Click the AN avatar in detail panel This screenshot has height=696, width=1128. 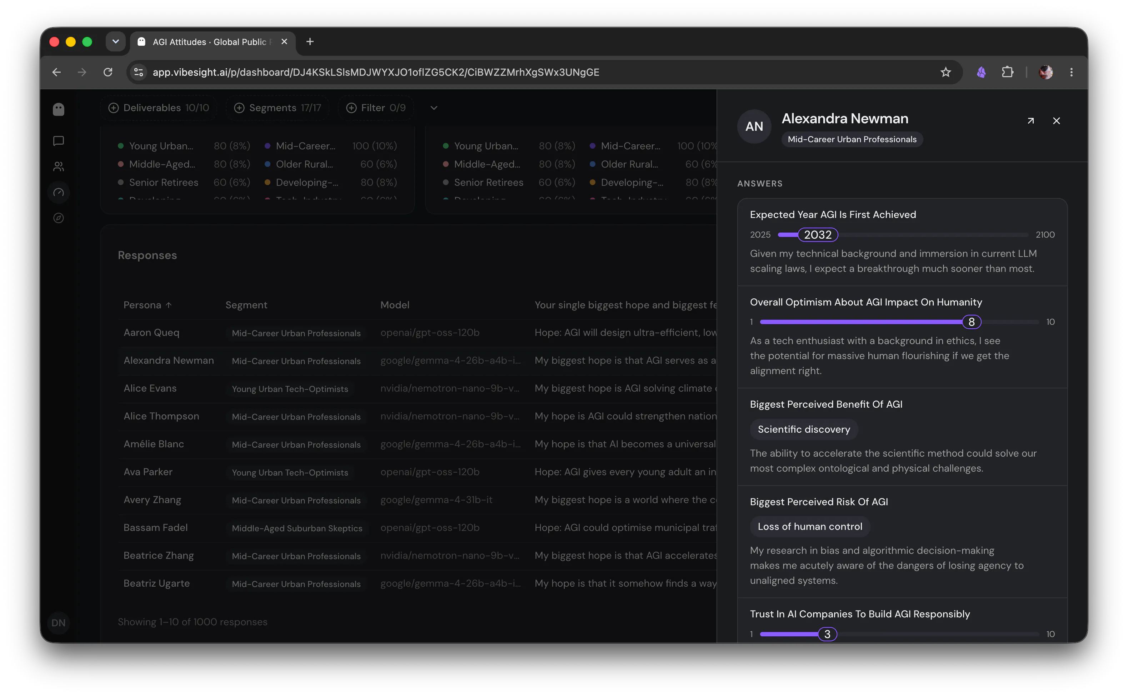(x=754, y=126)
